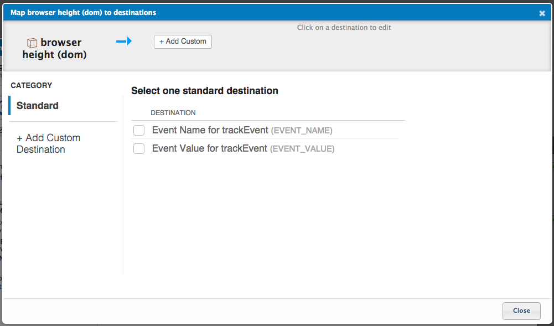Click the (EVENT_NAME) identifier text
Viewport: 554px width, 326px height.
pyautogui.click(x=301, y=131)
